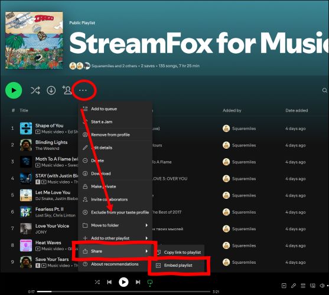The height and width of the screenshot is (295, 329).
Task: Click the add collaborator person icon
Action: coord(67,90)
